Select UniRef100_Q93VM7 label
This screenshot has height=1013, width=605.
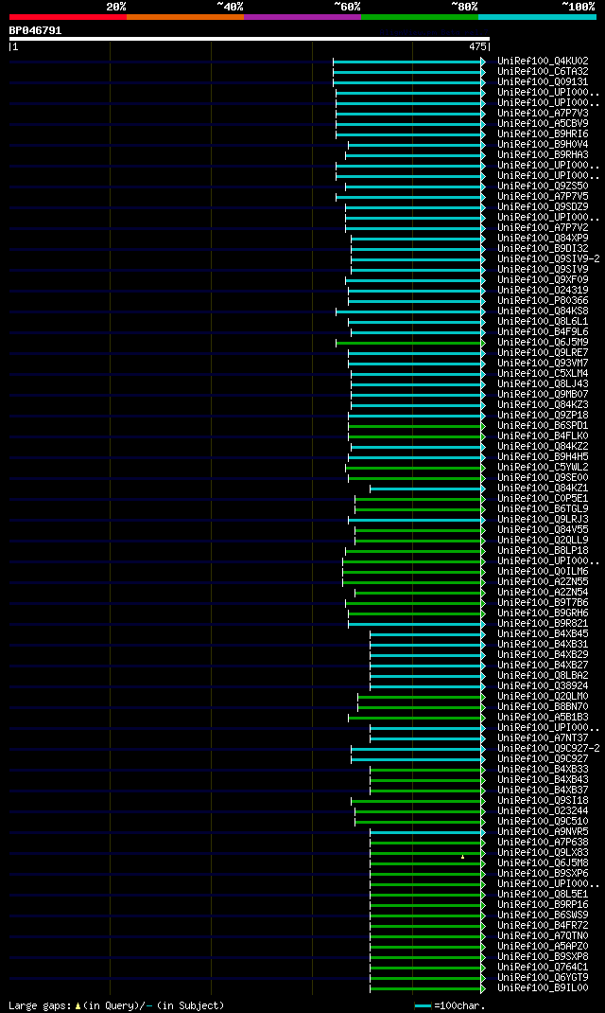(543, 364)
